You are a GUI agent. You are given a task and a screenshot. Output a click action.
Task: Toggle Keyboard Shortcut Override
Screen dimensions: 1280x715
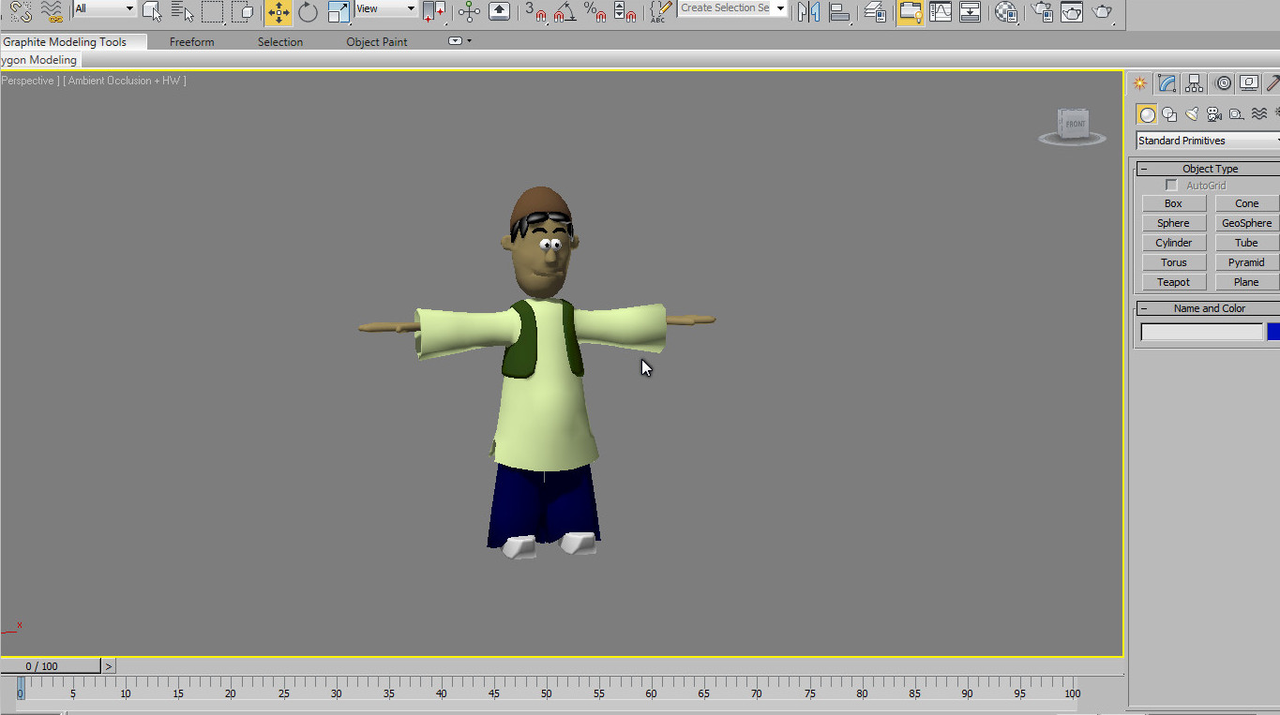coord(500,11)
